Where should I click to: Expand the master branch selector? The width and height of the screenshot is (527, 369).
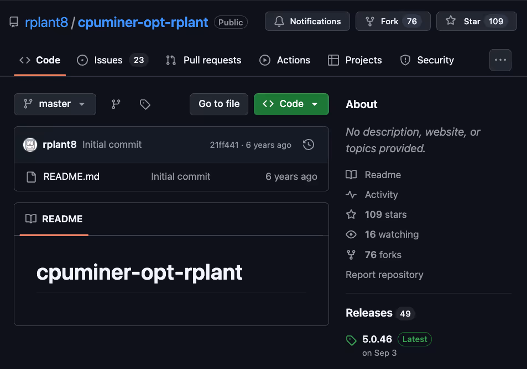[55, 104]
